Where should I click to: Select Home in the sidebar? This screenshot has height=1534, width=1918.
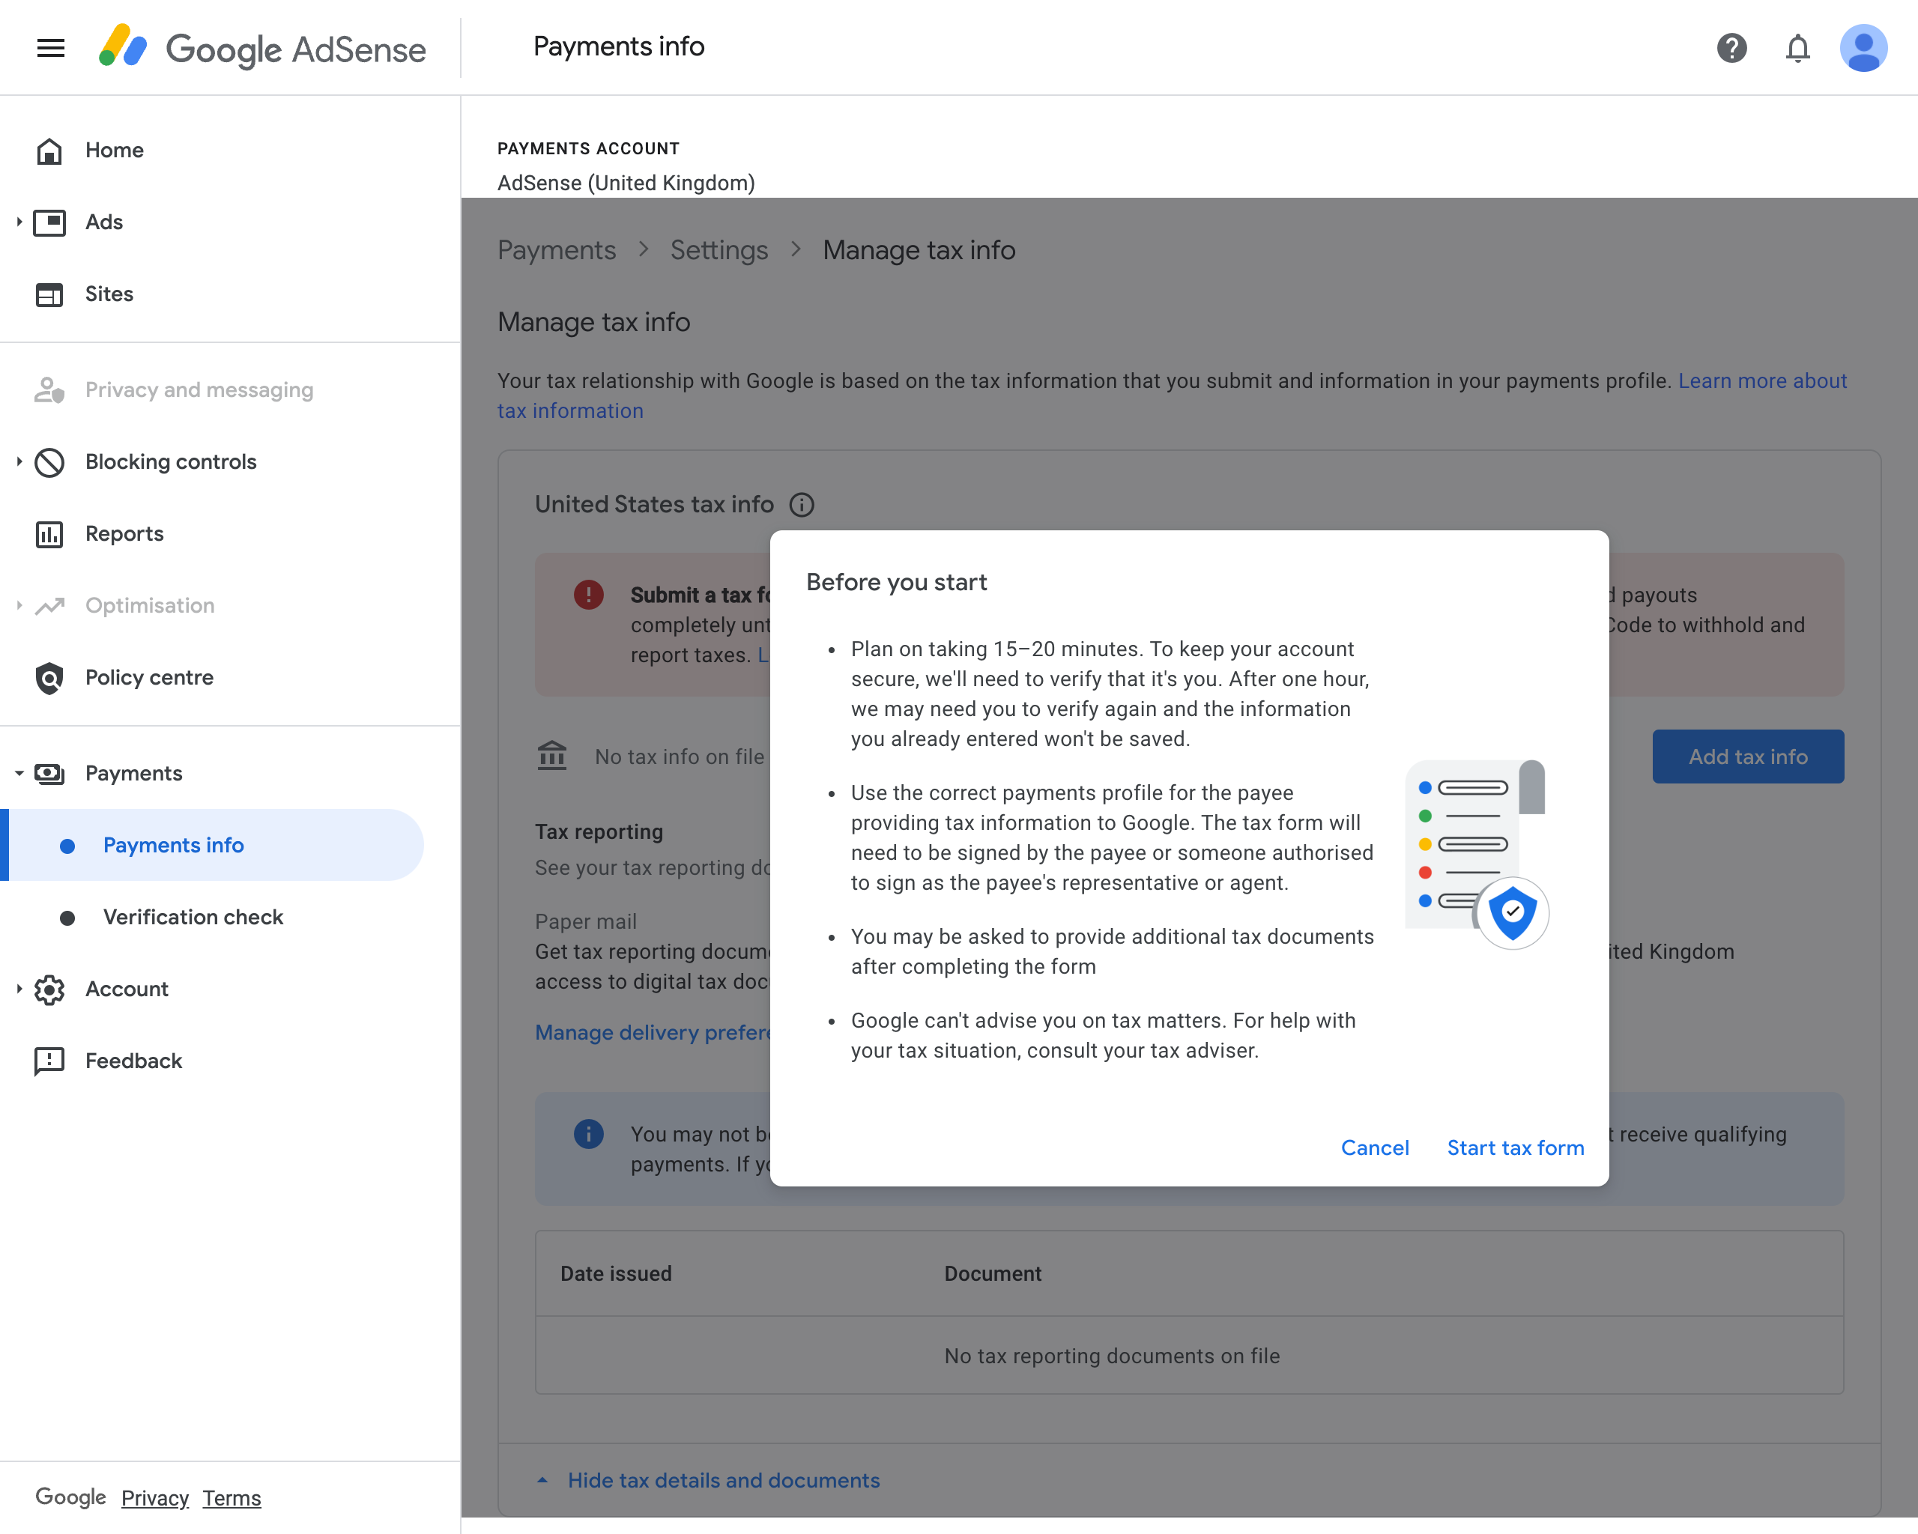(114, 149)
